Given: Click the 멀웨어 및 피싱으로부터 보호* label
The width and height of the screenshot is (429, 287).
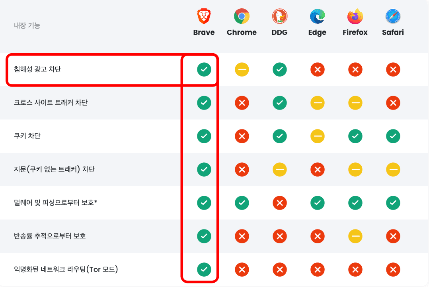Looking at the screenshot, I should click(56, 203).
